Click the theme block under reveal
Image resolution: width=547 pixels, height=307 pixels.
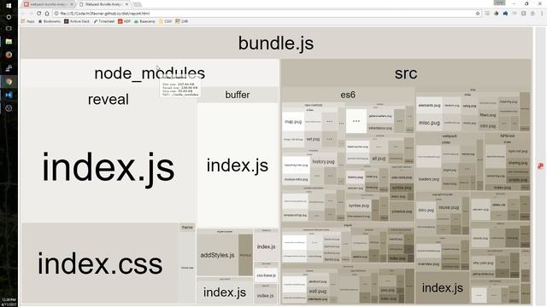click(x=187, y=228)
